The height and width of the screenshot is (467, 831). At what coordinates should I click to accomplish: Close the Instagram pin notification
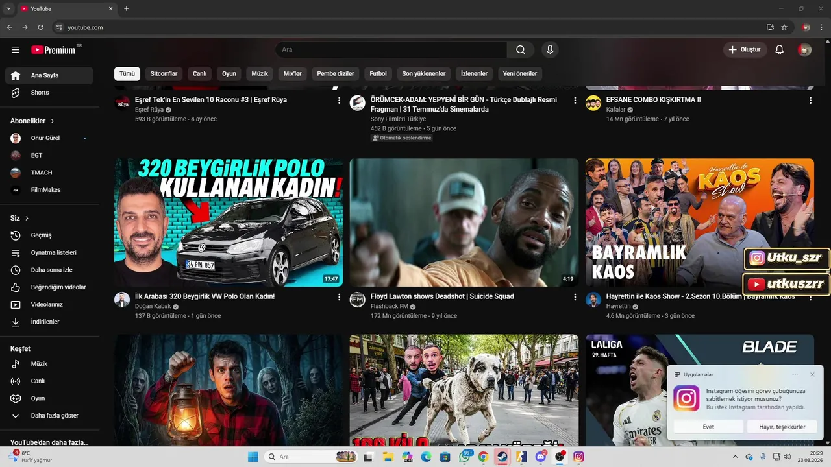[x=812, y=374]
